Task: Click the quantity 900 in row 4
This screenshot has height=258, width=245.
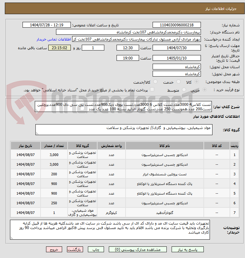Action: [x=54, y=184]
